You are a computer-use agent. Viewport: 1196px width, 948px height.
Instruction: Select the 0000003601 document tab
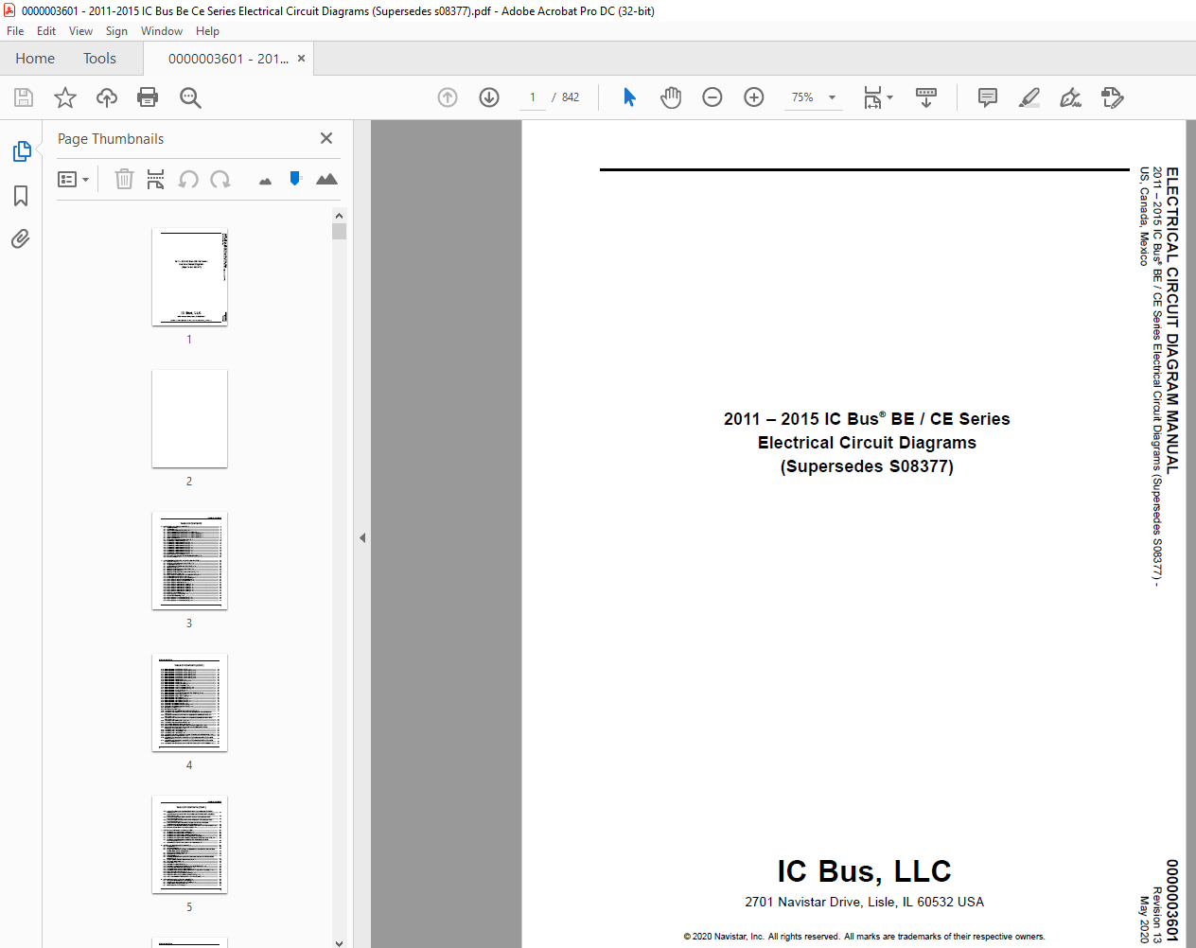228,59
